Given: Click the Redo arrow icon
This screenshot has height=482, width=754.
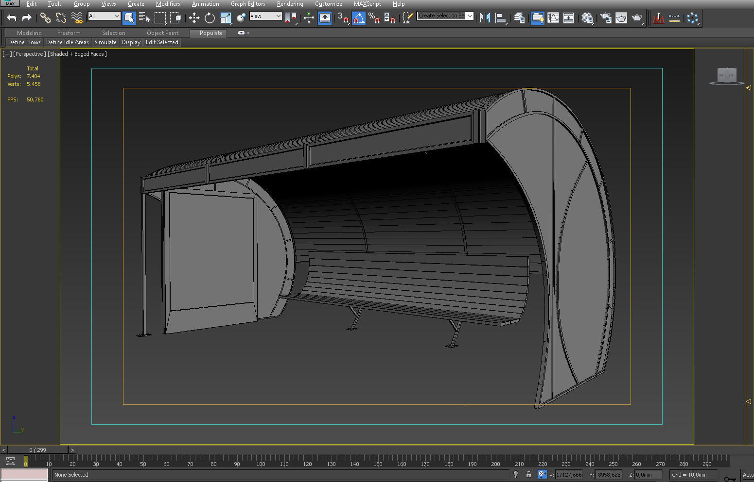Looking at the screenshot, I should tap(27, 18).
